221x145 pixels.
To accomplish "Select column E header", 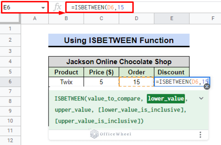I will (x=171, y=18).
